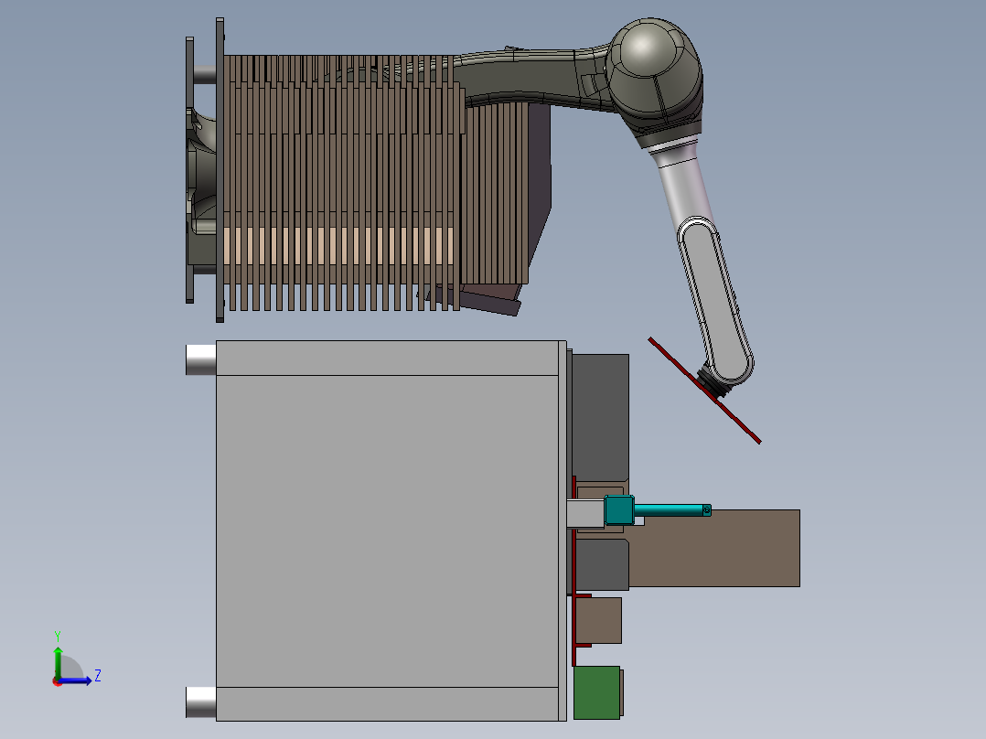The width and height of the screenshot is (986, 739).
Task: Click the green Y axis of the triad
Action: click(58, 661)
